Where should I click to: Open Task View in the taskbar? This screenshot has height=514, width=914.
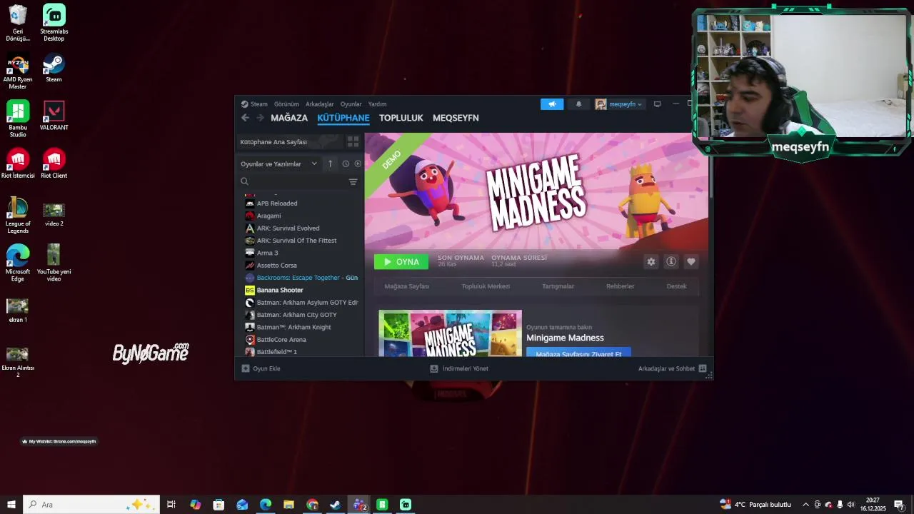[171, 505]
